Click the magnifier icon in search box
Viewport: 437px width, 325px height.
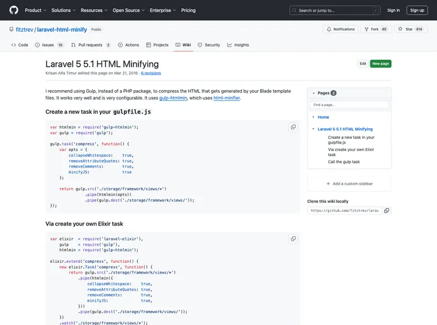point(294,10)
